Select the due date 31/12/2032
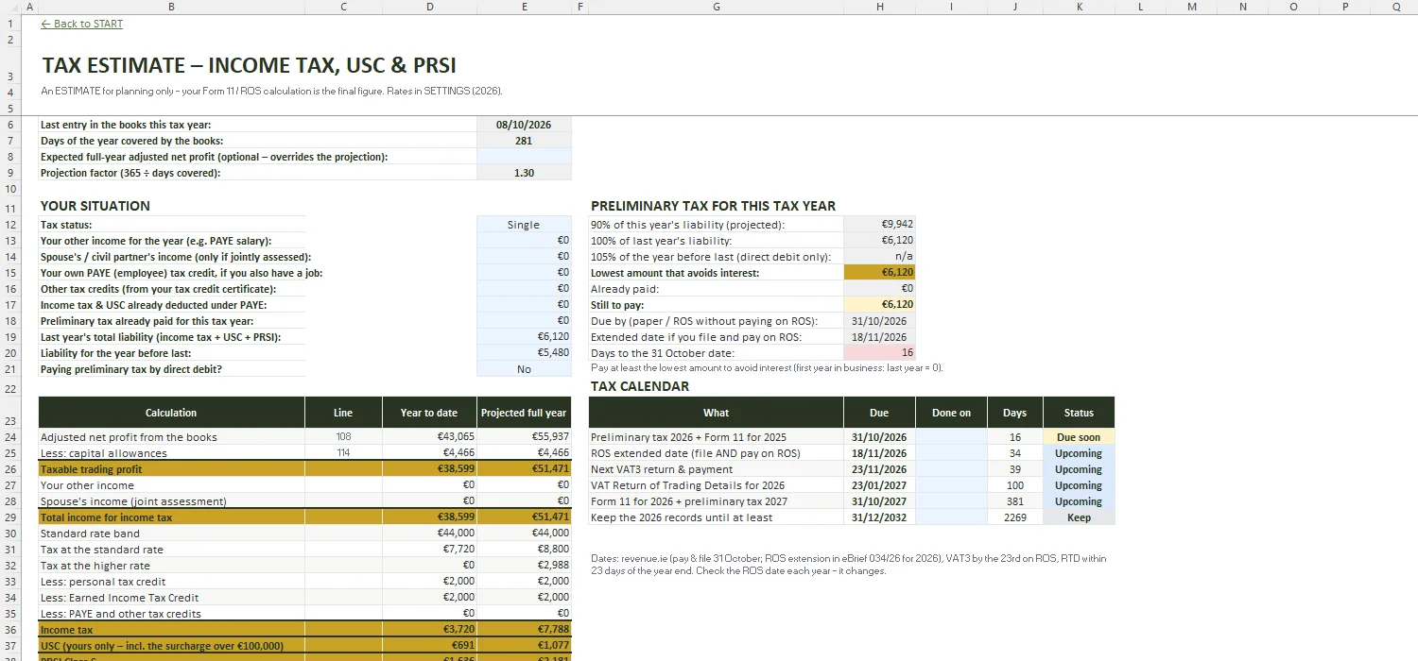1418x661 pixels. (879, 517)
